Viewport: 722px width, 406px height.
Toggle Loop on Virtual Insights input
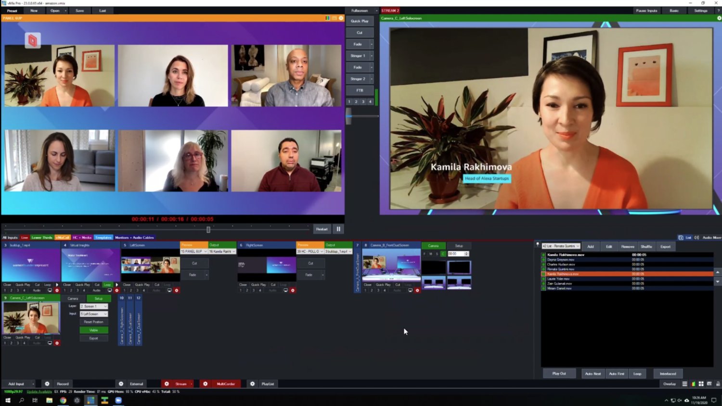[107, 285]
